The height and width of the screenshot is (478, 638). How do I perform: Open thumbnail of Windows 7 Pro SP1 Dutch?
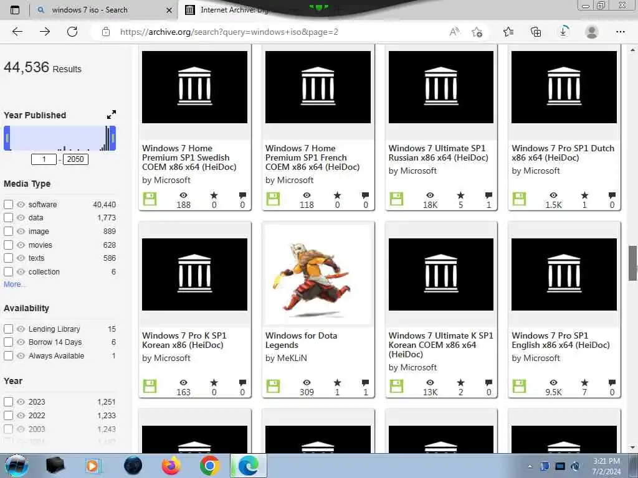[x=564, y=87]
